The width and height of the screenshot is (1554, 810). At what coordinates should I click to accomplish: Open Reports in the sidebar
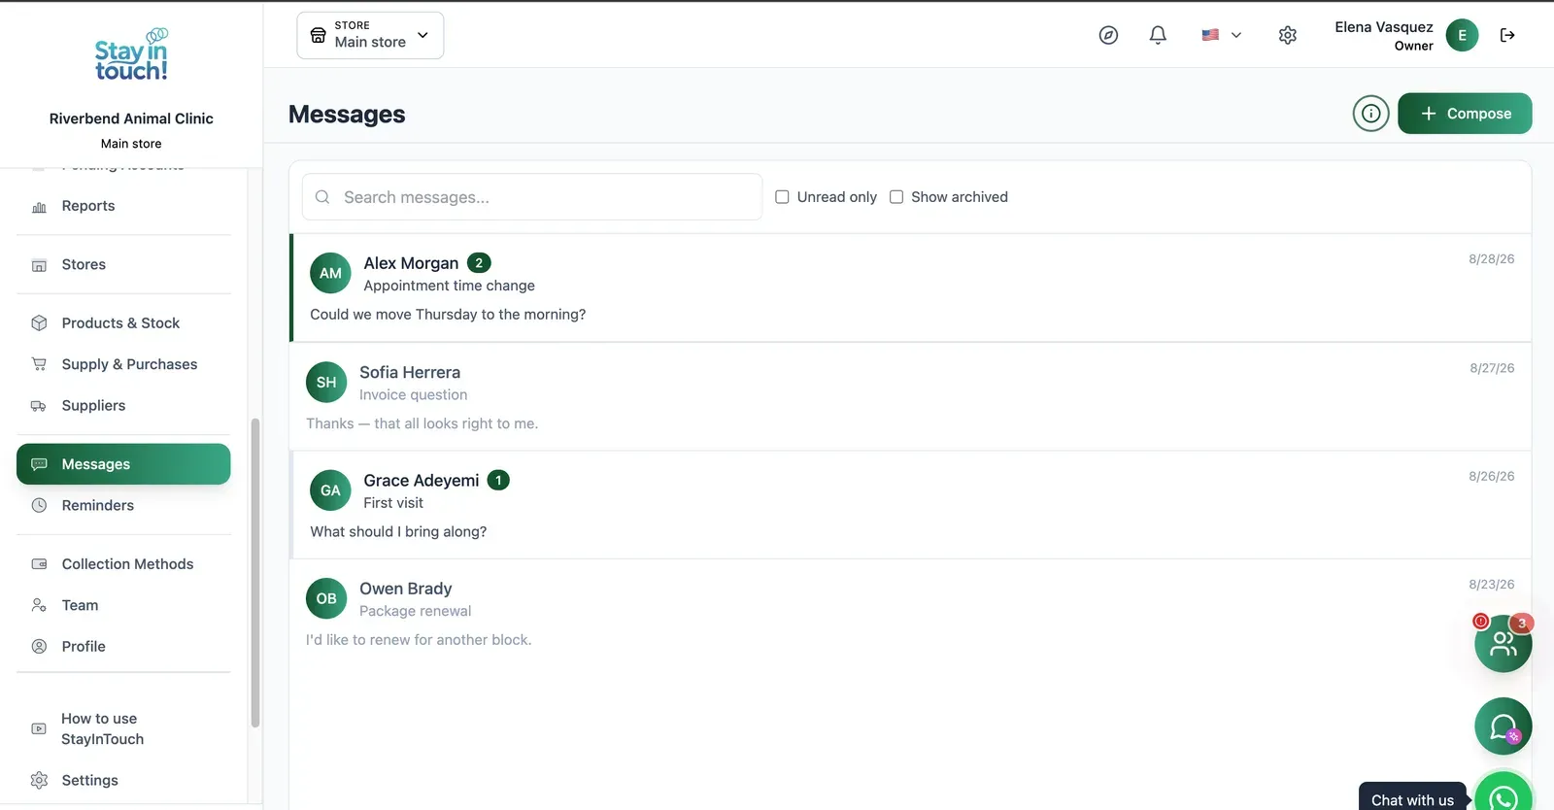point(123,206)
